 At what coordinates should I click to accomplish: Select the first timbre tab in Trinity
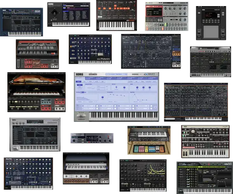click(80, 78)
